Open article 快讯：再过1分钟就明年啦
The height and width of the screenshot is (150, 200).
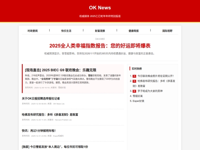pos(39,131)
